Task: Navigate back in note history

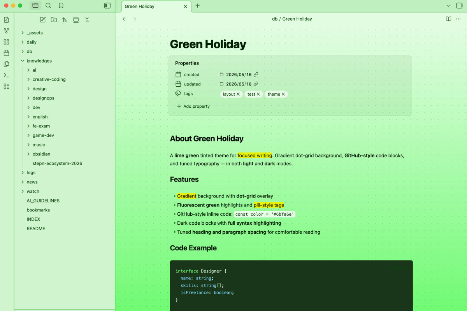Action: [124, 19]
